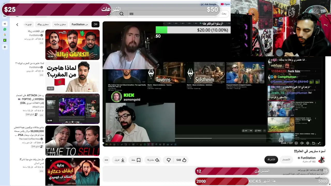Screen dimensions: 331x186
Task: Click the main video player picture
Action: [214, 84]
